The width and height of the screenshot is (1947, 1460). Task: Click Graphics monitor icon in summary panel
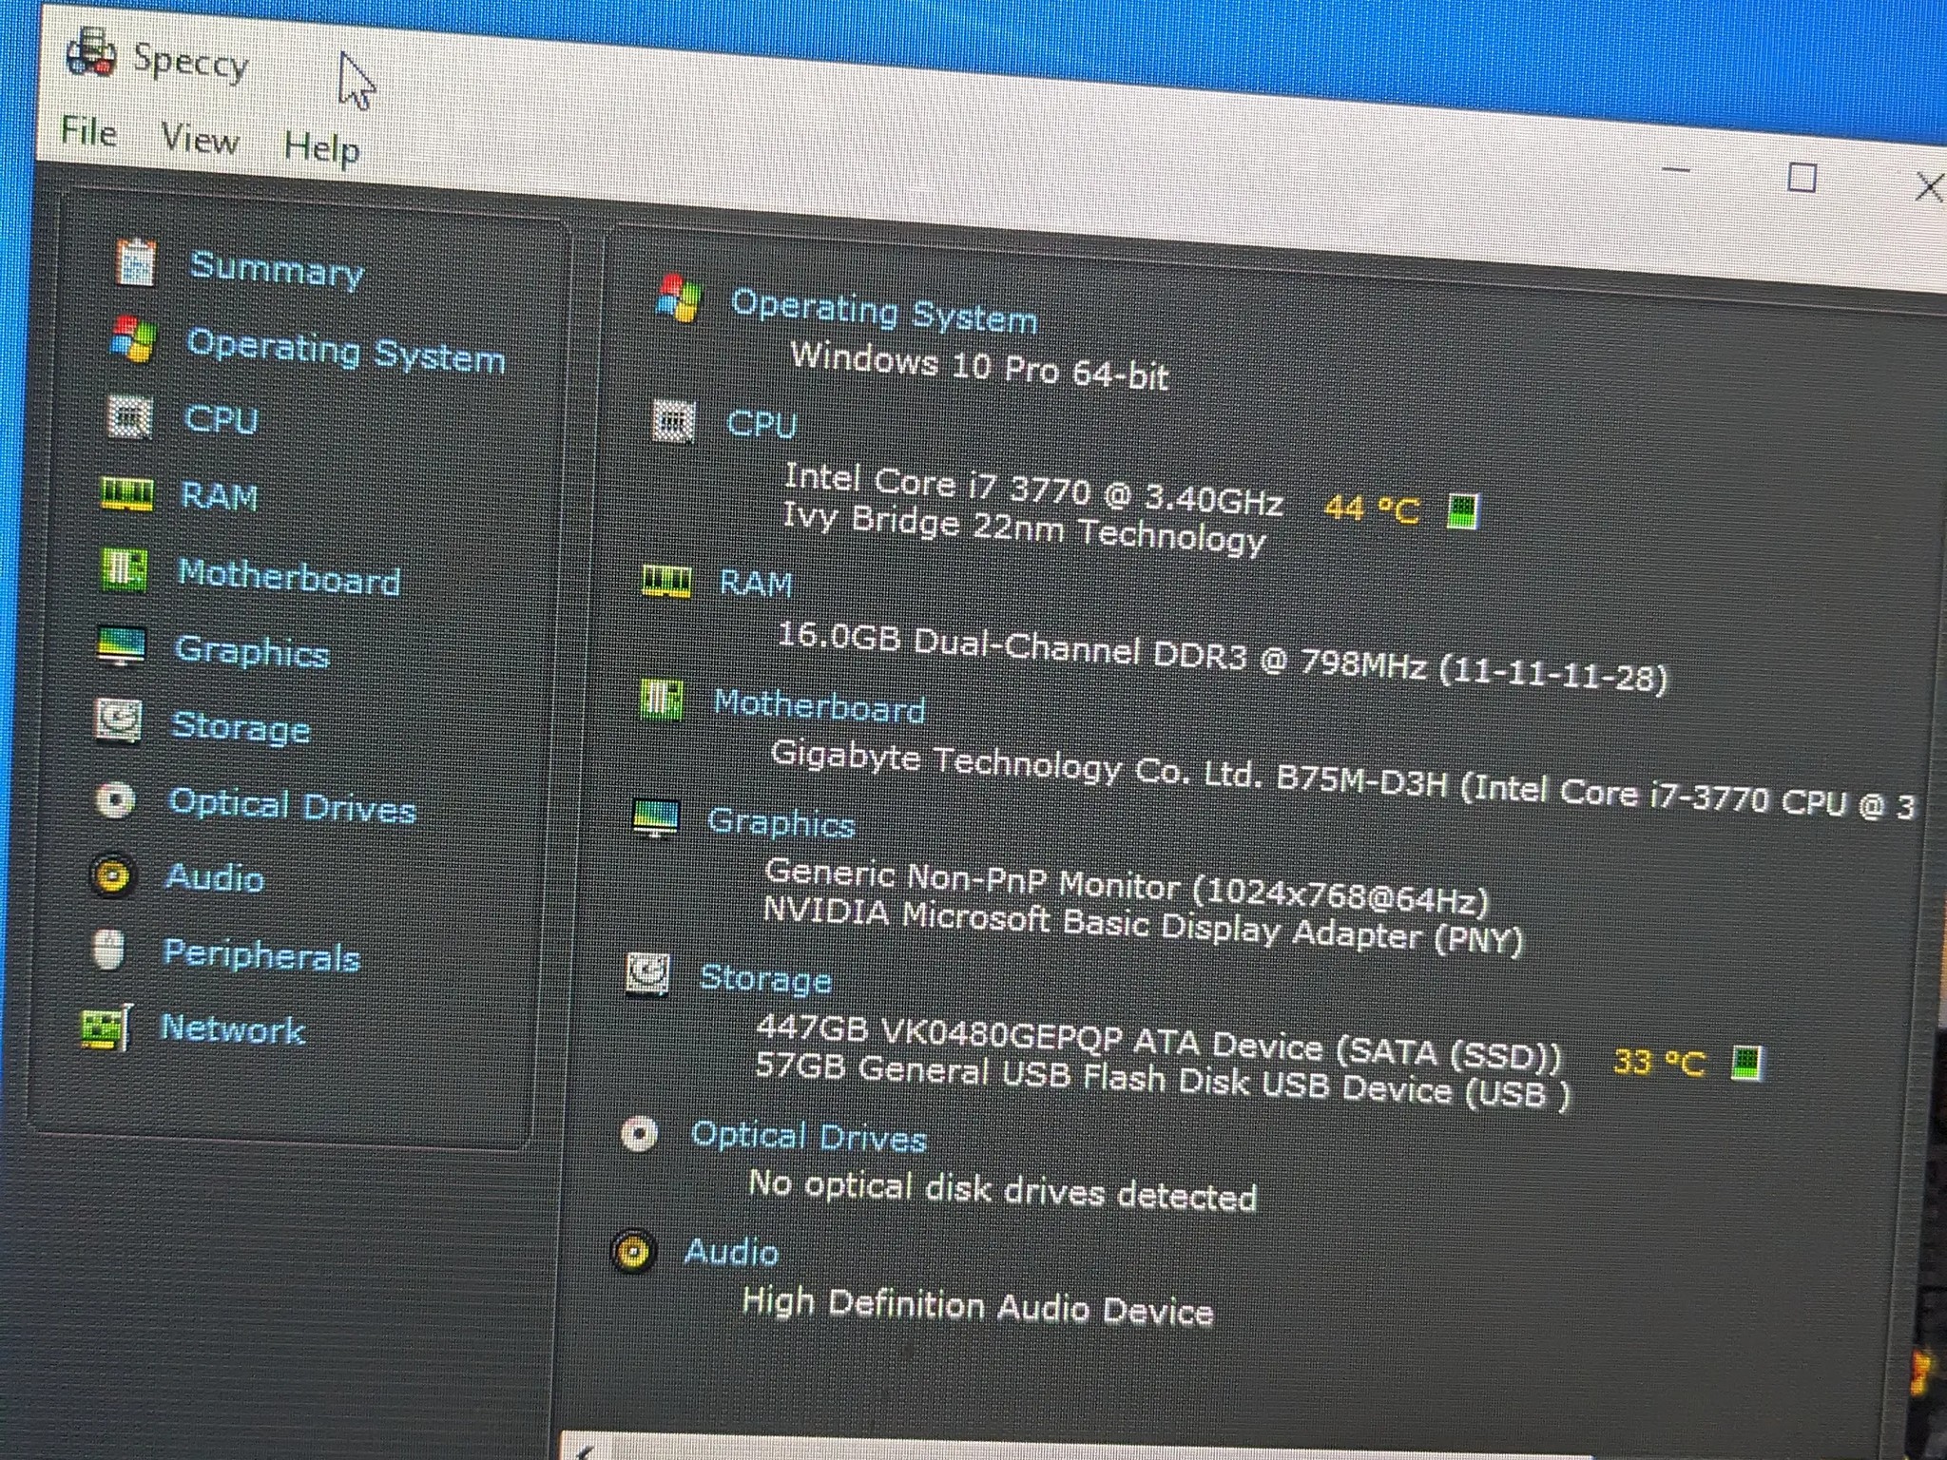coord(656,817)
